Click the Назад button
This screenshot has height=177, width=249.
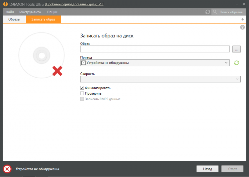(x=207, y=169)
